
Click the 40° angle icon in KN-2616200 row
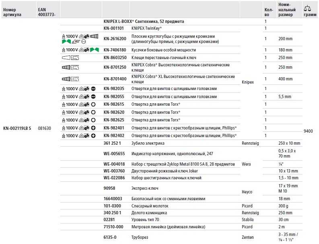(76, 41)
